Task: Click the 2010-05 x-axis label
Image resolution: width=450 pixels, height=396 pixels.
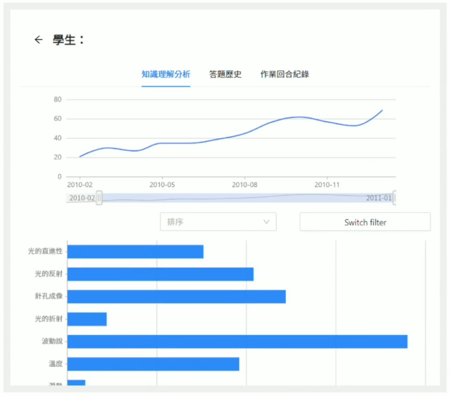Action: [x=162, y=185]
